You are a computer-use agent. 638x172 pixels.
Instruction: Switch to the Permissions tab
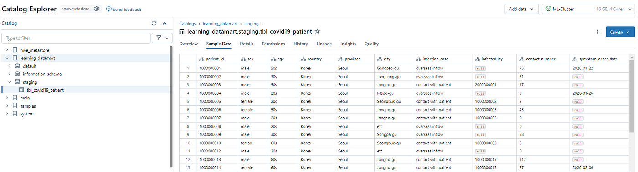pos(273,44)
